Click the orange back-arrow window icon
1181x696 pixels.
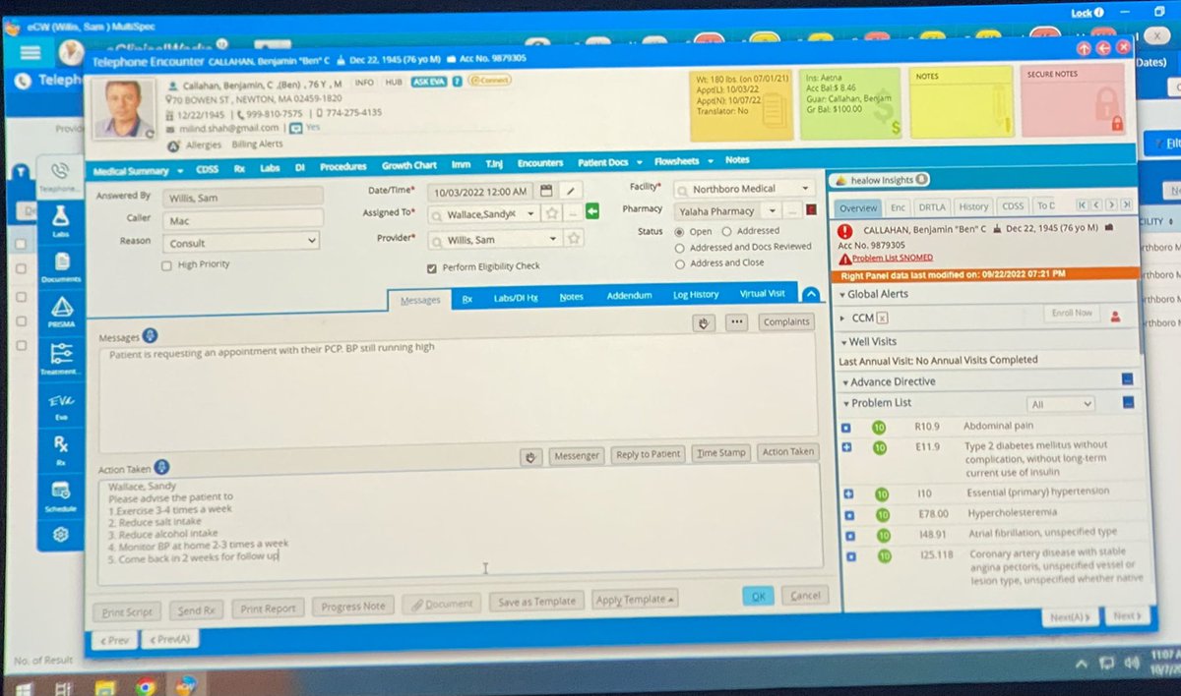1103,47
